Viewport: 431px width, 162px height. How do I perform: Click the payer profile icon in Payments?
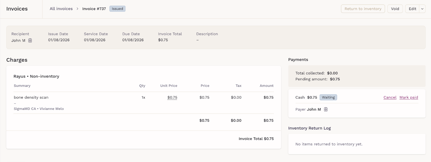[326, 109]
